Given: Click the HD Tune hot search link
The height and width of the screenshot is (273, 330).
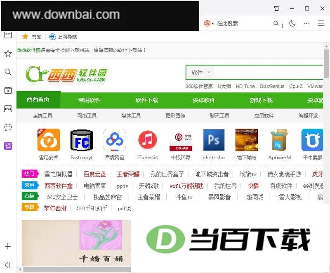Looking at the screenshot, I should [x=245, y=86].
